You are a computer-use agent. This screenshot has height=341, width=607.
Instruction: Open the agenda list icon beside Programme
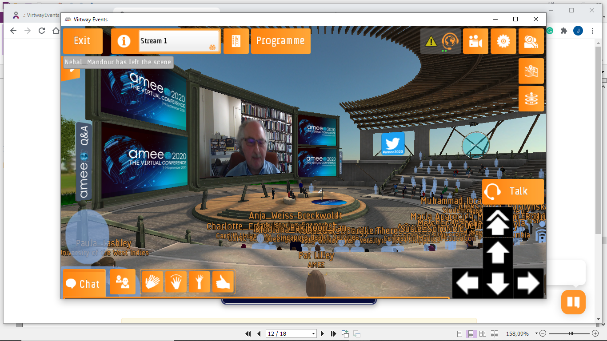236,41
